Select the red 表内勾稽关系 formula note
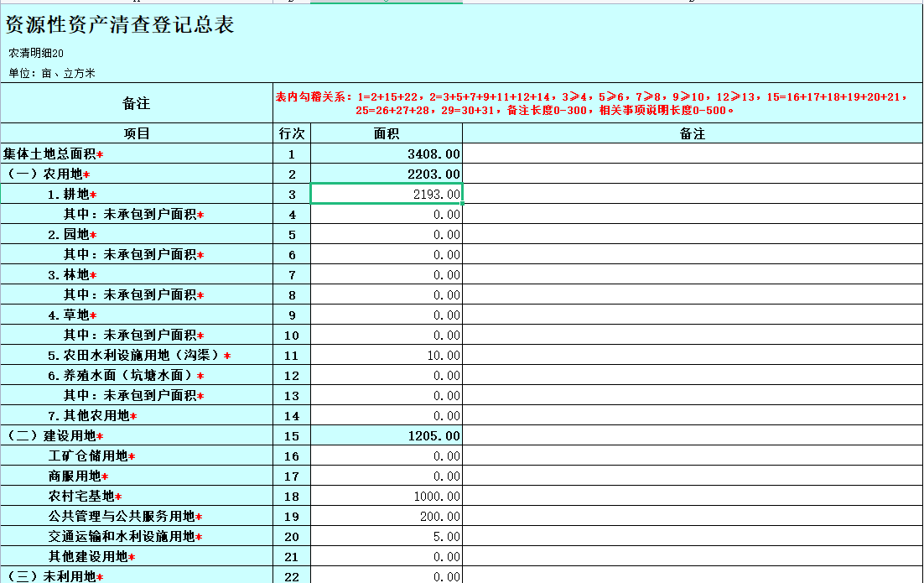924x583 pixels. [592, 103]
